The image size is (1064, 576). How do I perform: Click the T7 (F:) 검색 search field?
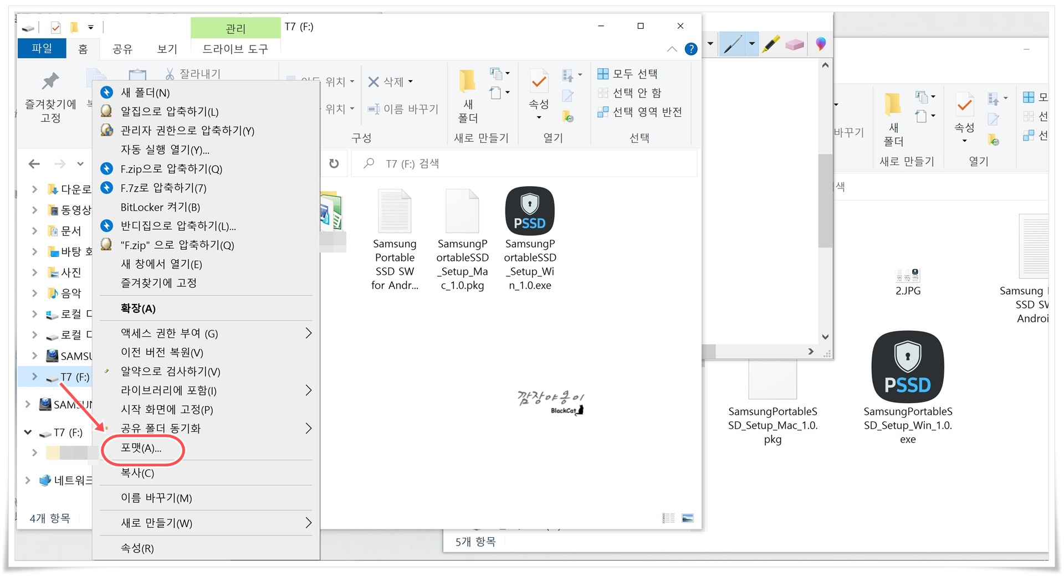tap(524, 163)
